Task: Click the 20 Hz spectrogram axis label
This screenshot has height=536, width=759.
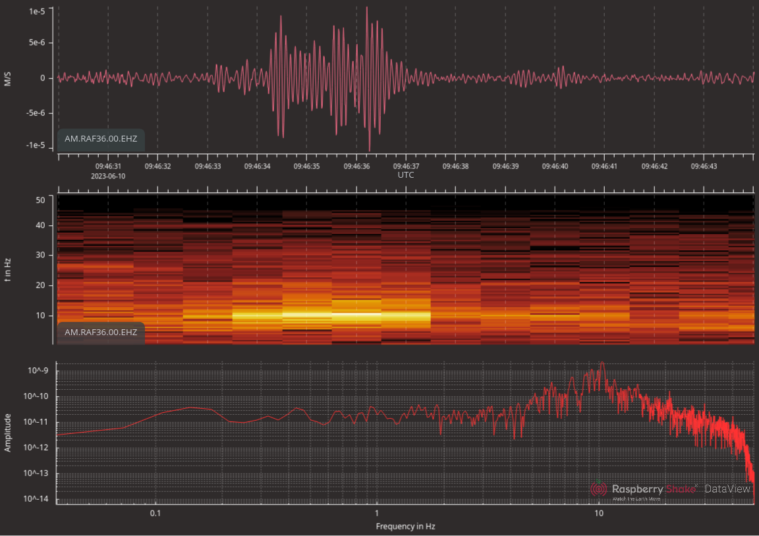Action: tap(40, 285)
